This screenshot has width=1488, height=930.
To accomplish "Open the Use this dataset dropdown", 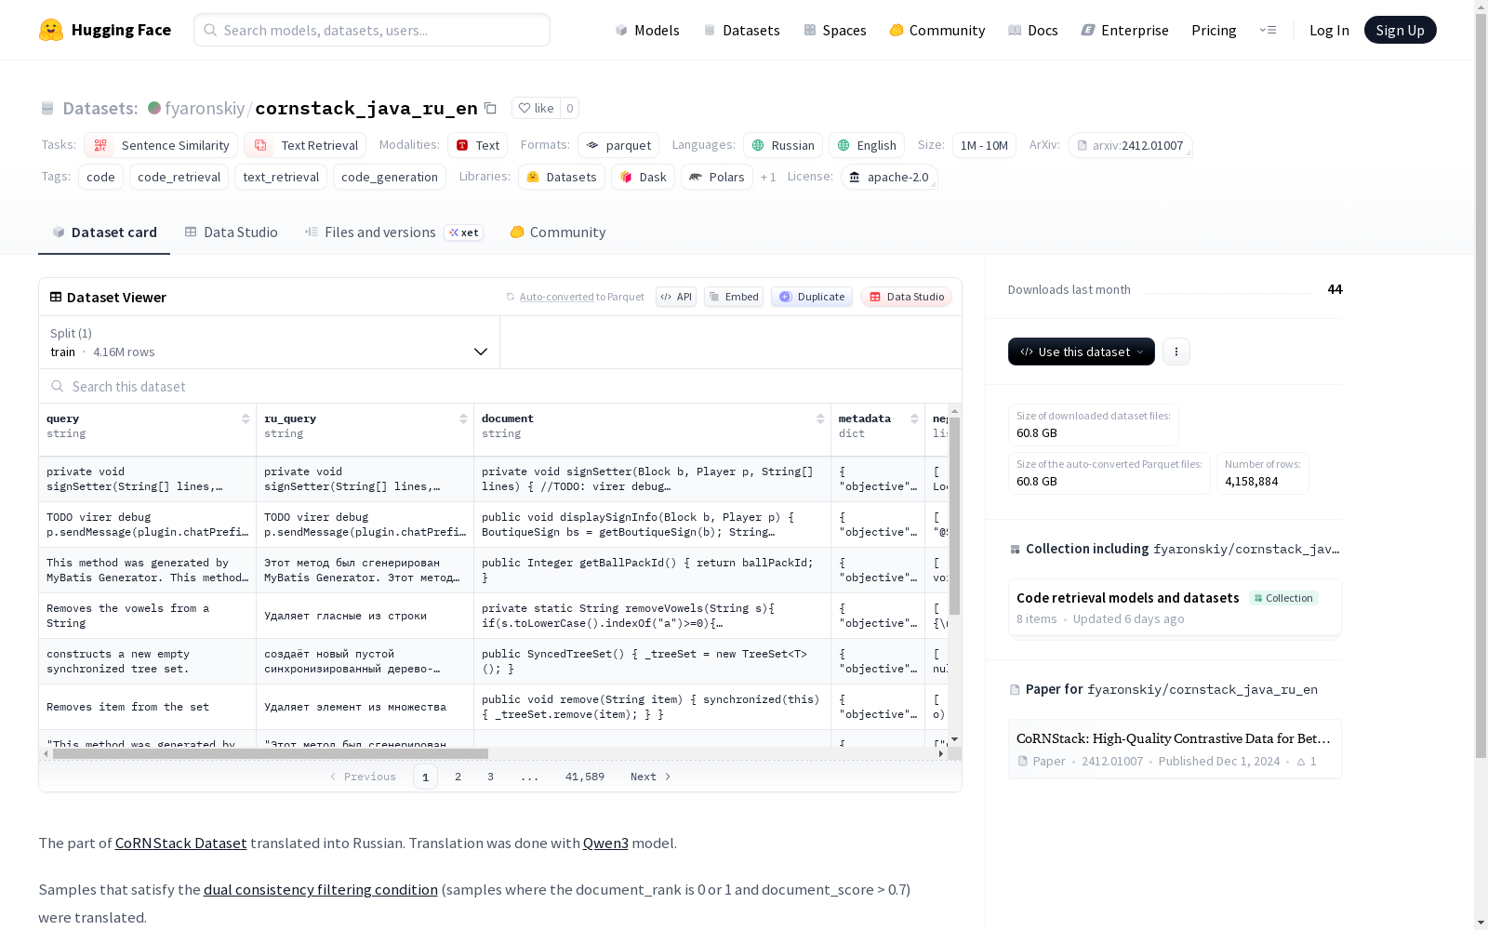I will pos(1082,352).
